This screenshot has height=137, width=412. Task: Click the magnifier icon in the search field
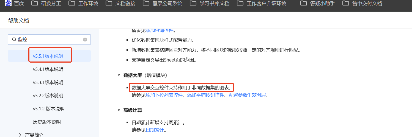(14, 40)
